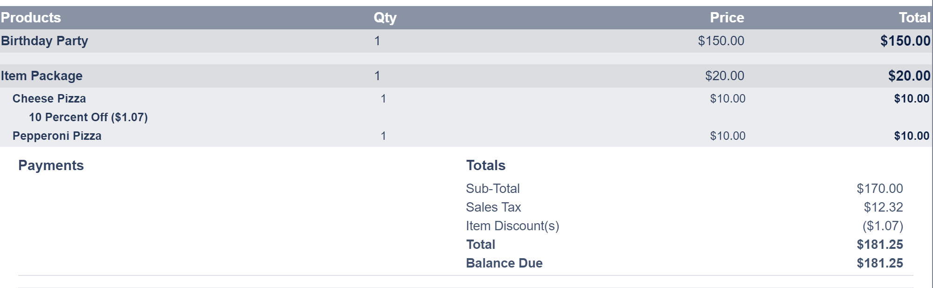The height and width of the screenshot is (288, 933).
Task: Click the Birthday Party $150.00 bold total
Action: [x=905, y=41]
